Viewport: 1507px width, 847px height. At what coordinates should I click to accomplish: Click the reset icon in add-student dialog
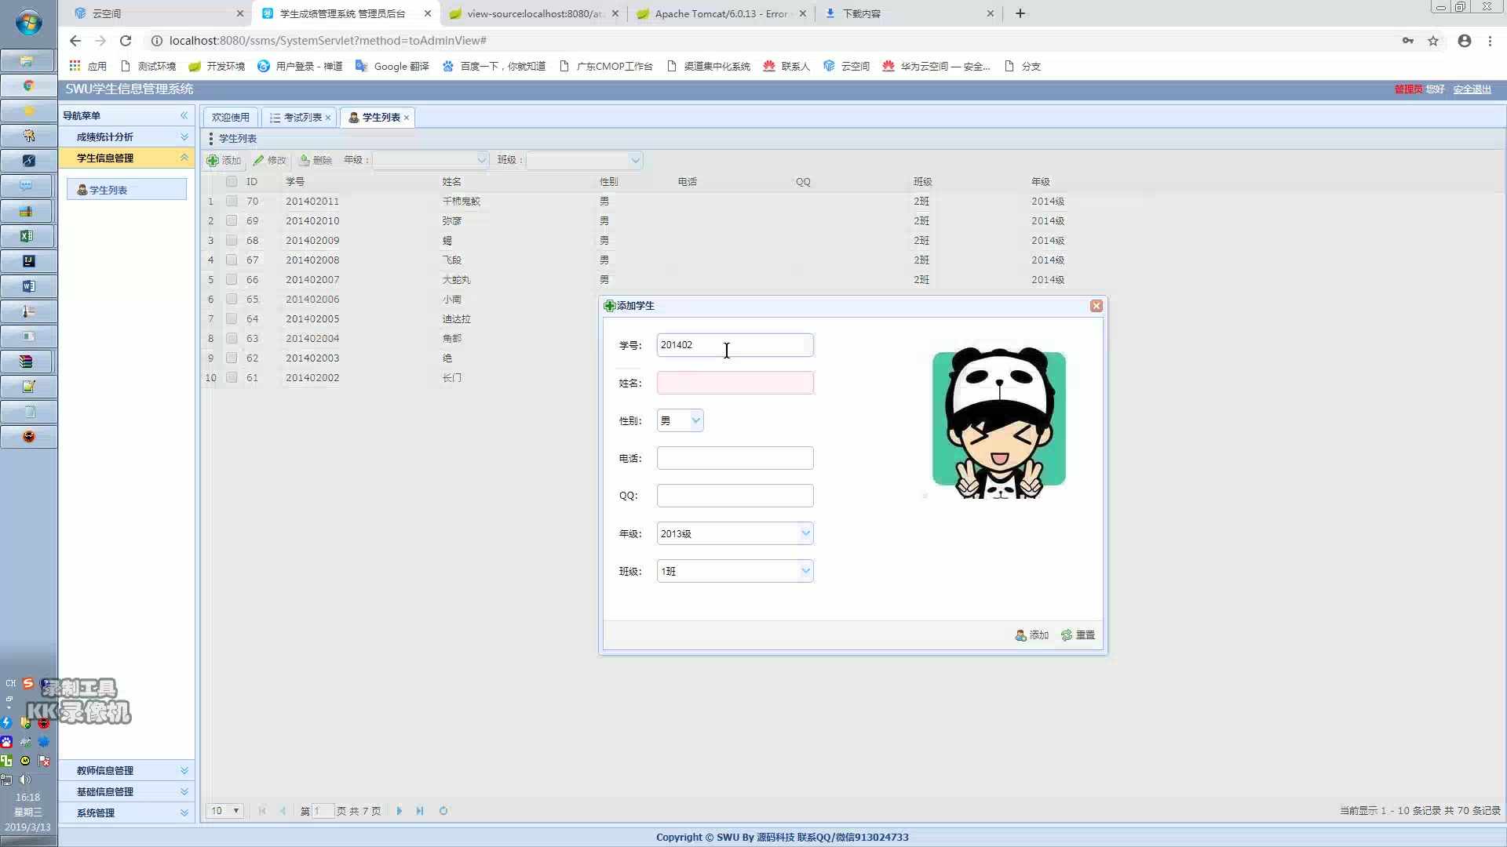1067,635
